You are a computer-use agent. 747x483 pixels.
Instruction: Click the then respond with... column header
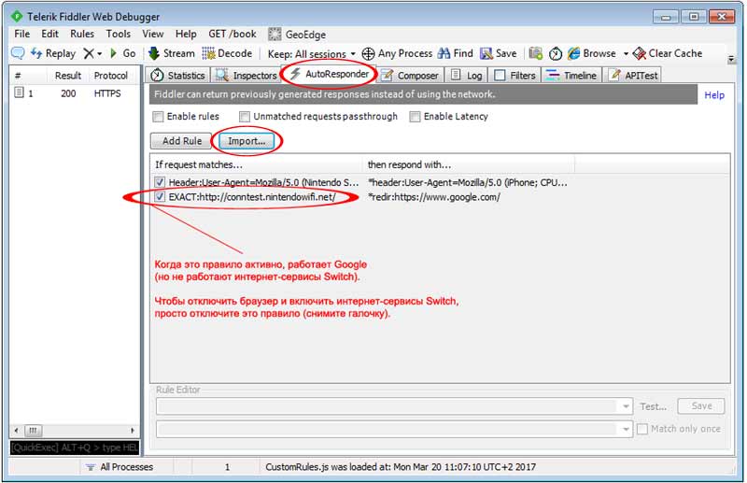pyautogui.click(x=469, y=164)
